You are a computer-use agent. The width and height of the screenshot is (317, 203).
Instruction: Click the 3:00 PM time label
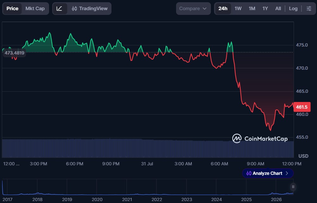(x=38, y=164)
